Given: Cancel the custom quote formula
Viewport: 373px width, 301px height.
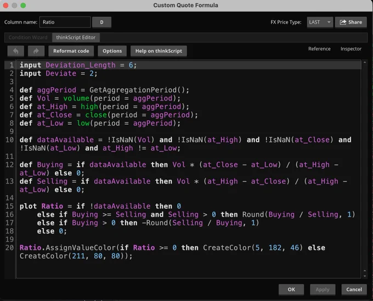Looking at the screenshot, I should pos(354,289).
